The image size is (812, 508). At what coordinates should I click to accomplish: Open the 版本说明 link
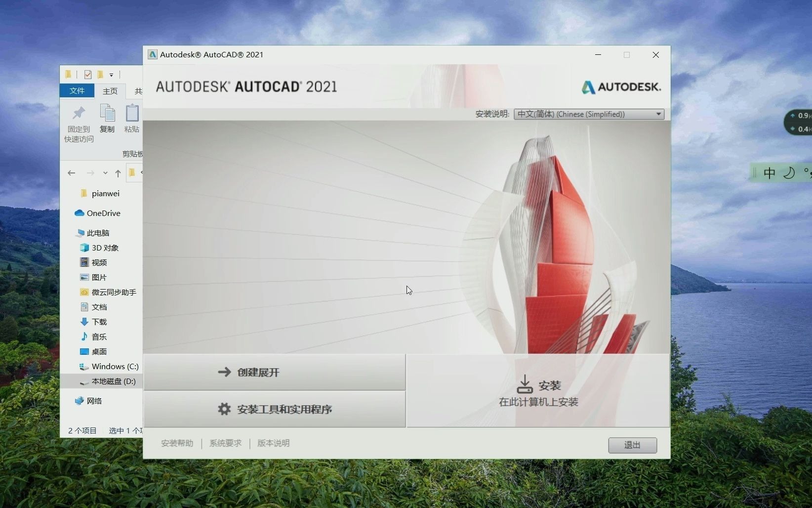[x=273, y=443]
